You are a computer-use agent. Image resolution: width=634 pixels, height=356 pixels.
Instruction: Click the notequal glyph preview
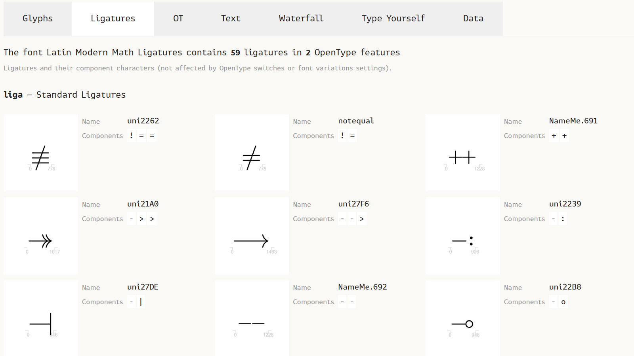252,153
